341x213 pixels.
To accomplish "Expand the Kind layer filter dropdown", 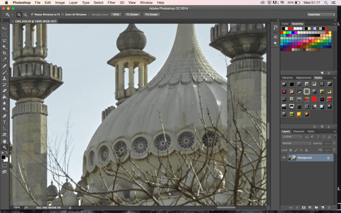I will 292,136.
